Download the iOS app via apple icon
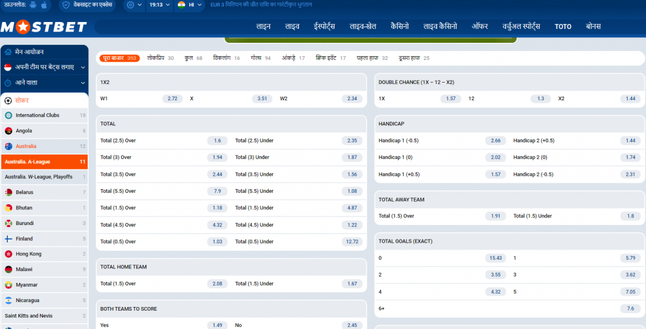The height and width of the screenshot is (329, 646). (x=44, y=5)
